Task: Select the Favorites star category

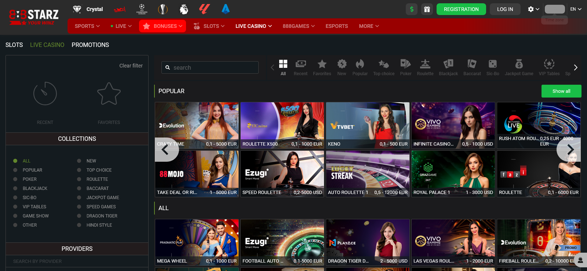Action: 322,68
